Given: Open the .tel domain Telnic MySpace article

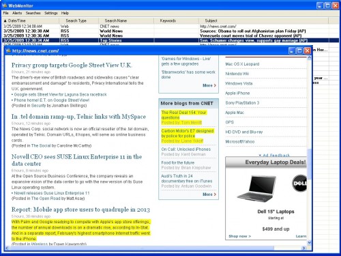Looking at the screenshot, I should coord(78,117).
